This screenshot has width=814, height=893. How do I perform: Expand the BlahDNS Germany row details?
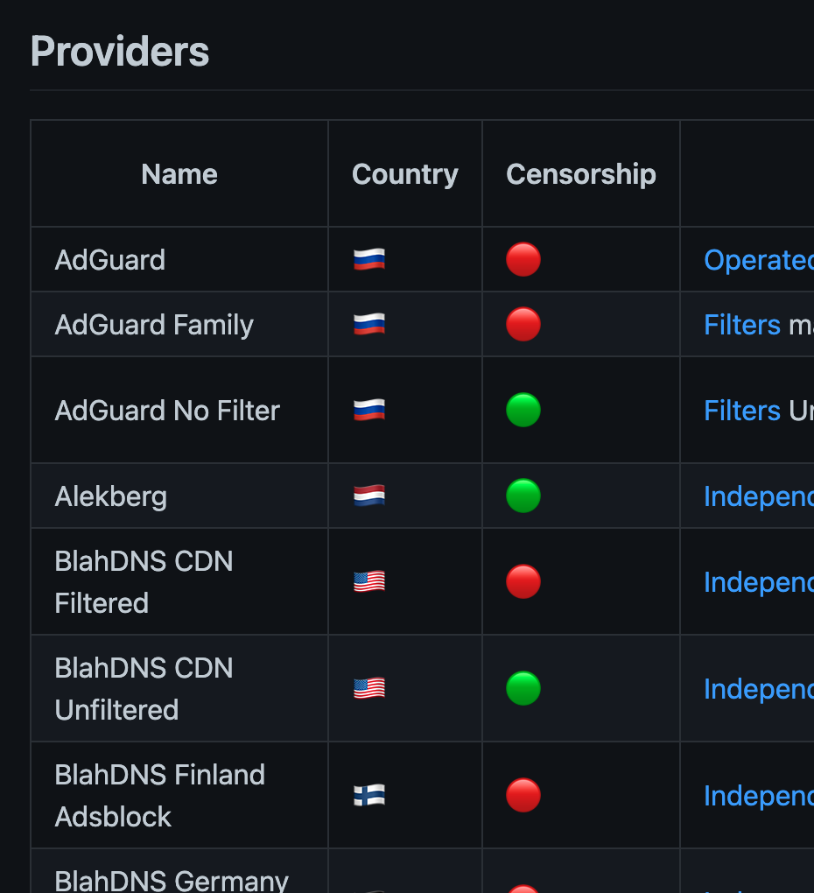tap(171, 880)
